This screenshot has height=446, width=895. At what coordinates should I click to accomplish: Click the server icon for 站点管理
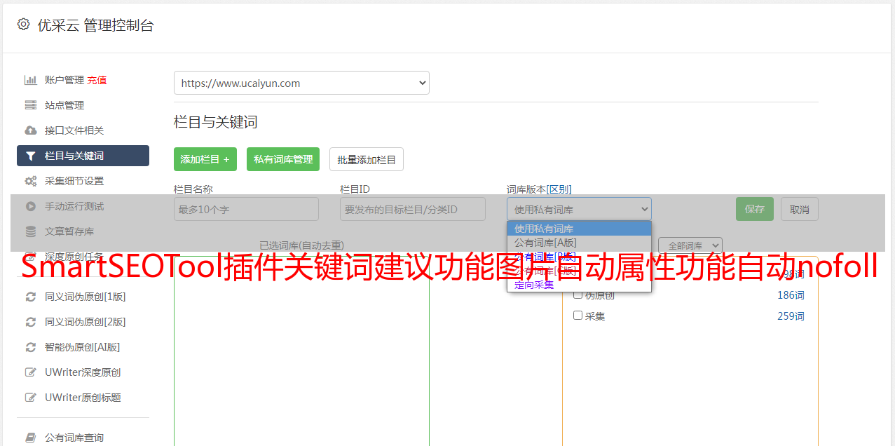click(x=31, y=105)
